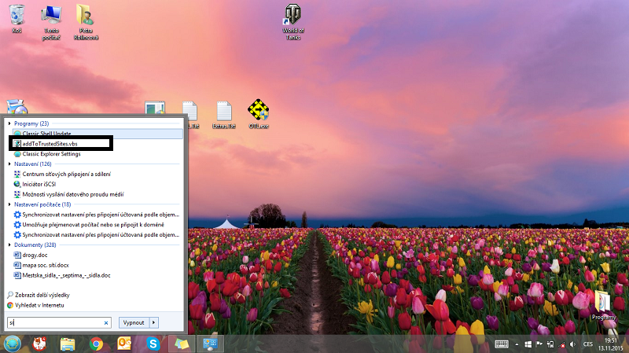This screenshot has height=353, width=629.
Task: Open shutdown options arrow beside Vypnout
Action: 154,322
